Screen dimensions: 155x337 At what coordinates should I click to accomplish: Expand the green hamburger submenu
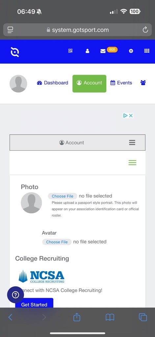tap(132, 163)
